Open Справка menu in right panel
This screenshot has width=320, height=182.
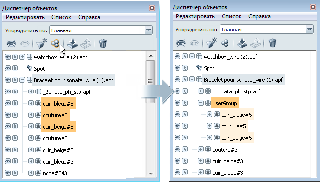point(259,16)
